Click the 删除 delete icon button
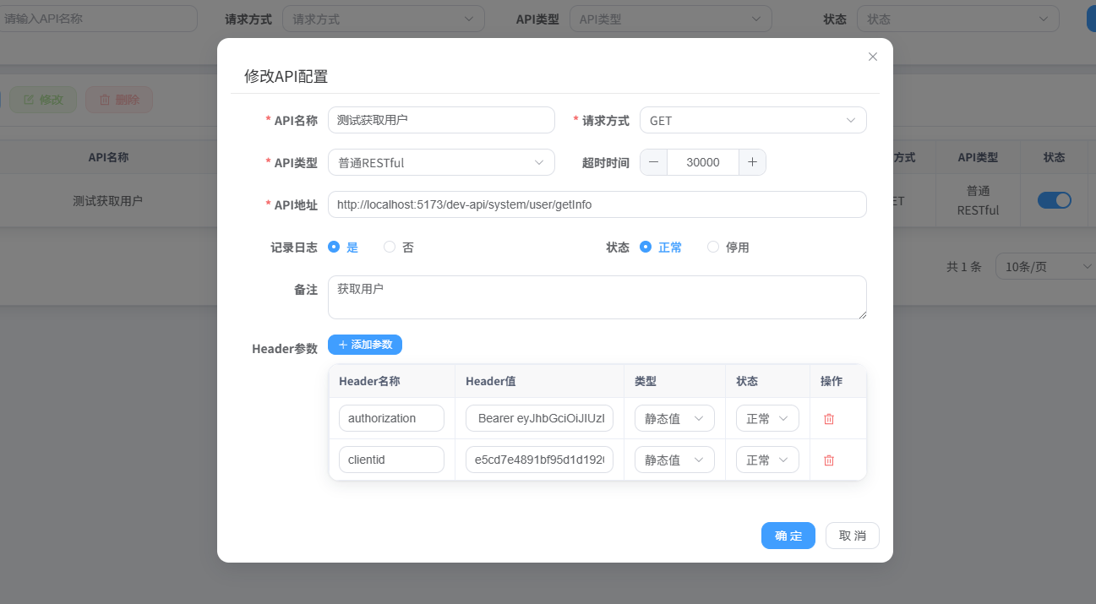 (x=106, y=99)
